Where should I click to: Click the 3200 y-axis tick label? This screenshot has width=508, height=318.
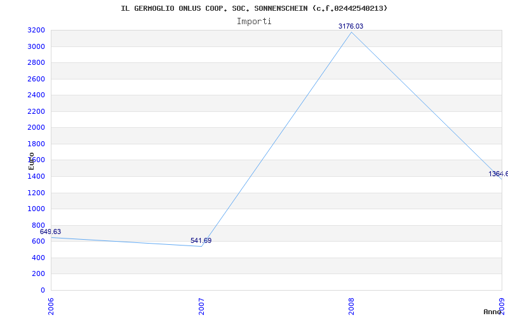coord(36,31)
